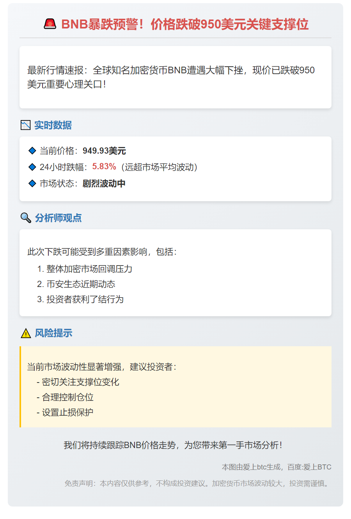Viewport: 351px width, 519px height.
Task: Click the blue diamond before 市场状态
Action: 32,183
